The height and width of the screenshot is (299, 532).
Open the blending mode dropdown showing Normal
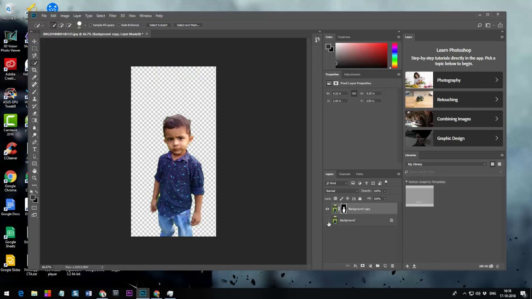tap(342, 191)
